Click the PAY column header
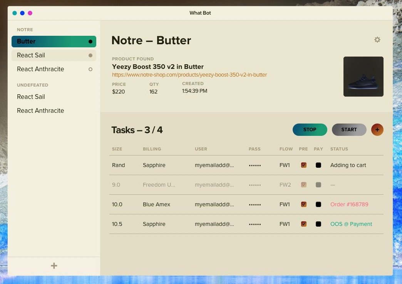402x284 pixels. tap(318, 149)
